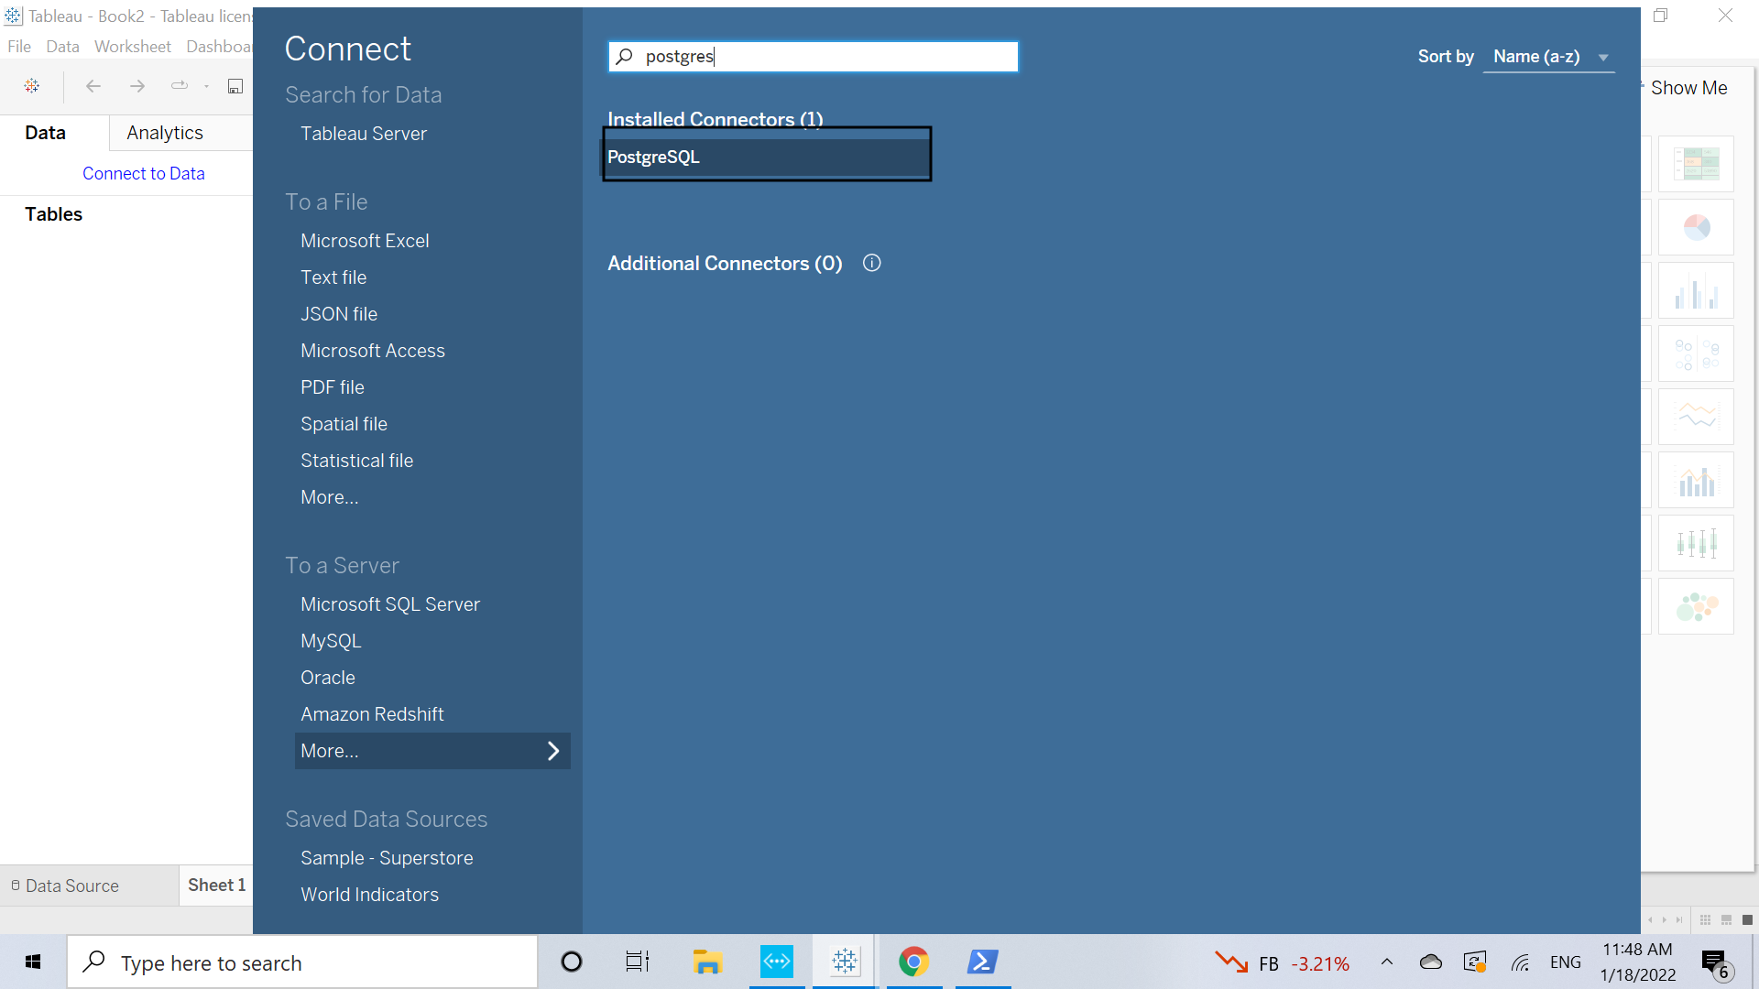Select the packed bubbles chart in Show Me

coord(1696,606)
